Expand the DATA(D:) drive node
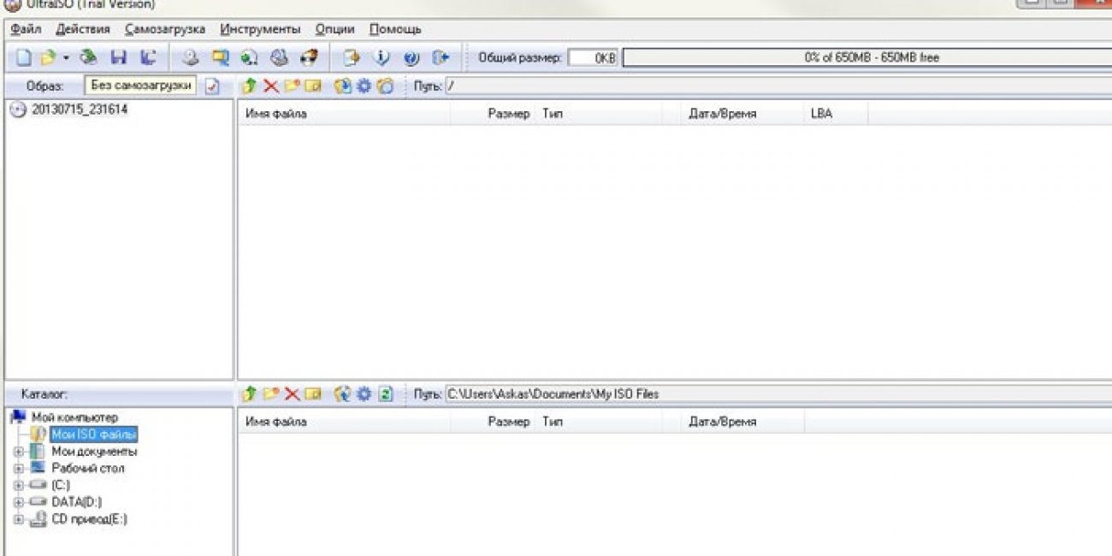The image size is (1112, 556). point(17,502)
